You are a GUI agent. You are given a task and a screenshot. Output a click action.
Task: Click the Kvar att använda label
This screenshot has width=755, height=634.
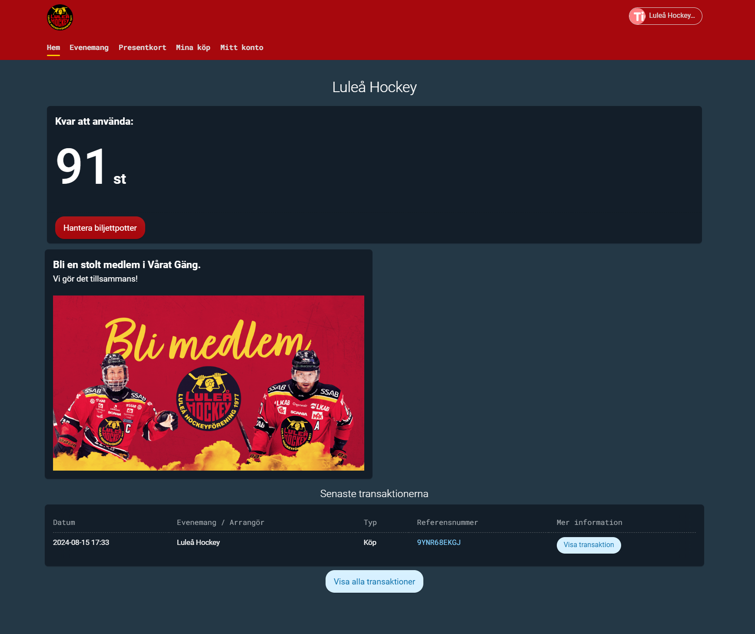[x=94, y=121]
